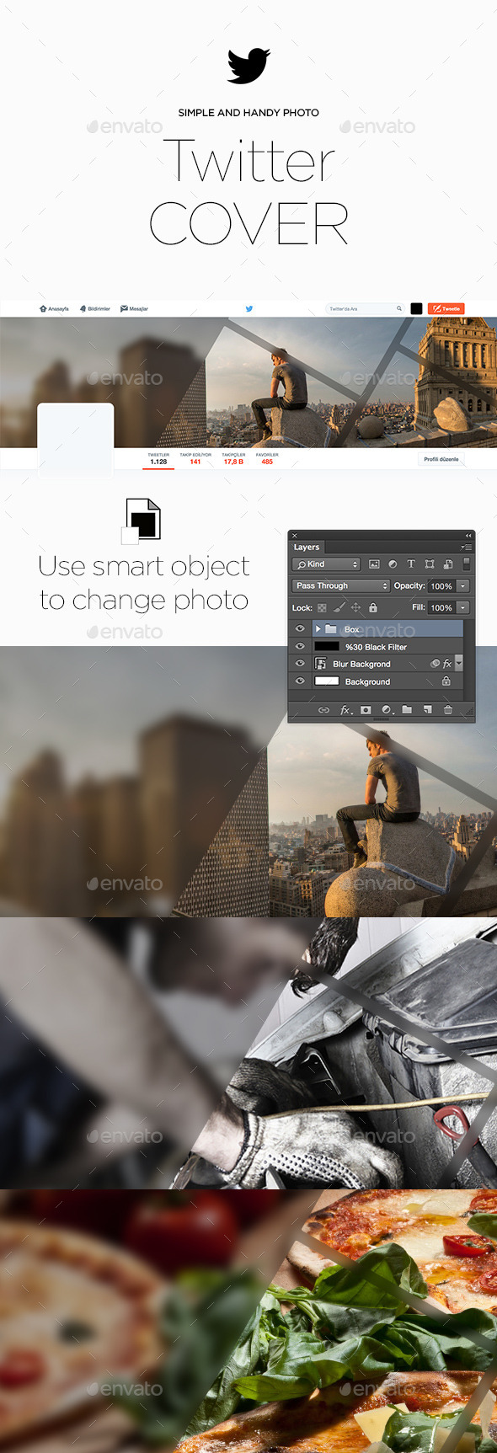The width and height of the screenshot is (497, 1453).
Task: Expand Blur Background layer effects arrow
Action: (459, 663)
